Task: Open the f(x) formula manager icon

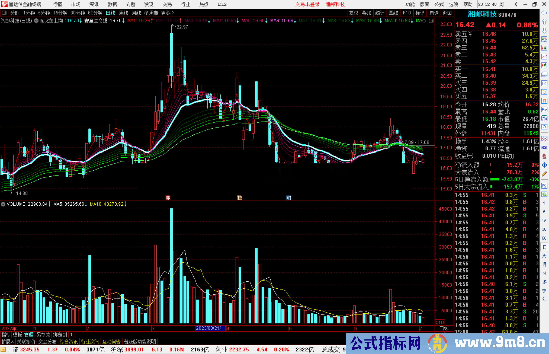Action: [544, 118]
